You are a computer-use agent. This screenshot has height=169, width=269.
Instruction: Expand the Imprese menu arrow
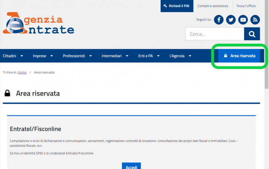click(51, 56)
